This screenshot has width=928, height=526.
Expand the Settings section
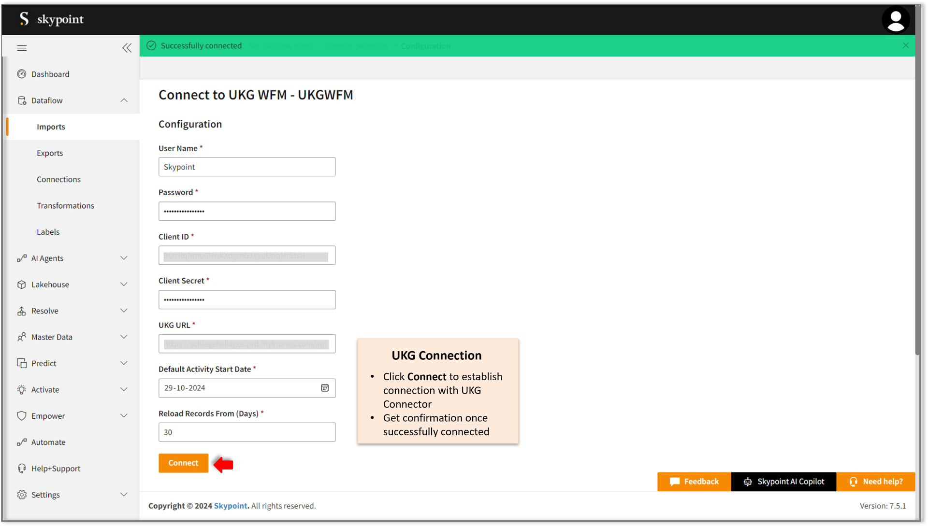(x=124, y=495)
